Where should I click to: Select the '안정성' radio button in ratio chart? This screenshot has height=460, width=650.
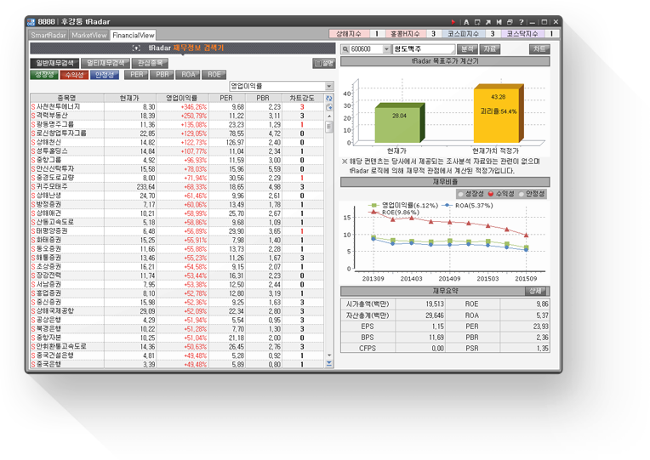tap(522, 194)
